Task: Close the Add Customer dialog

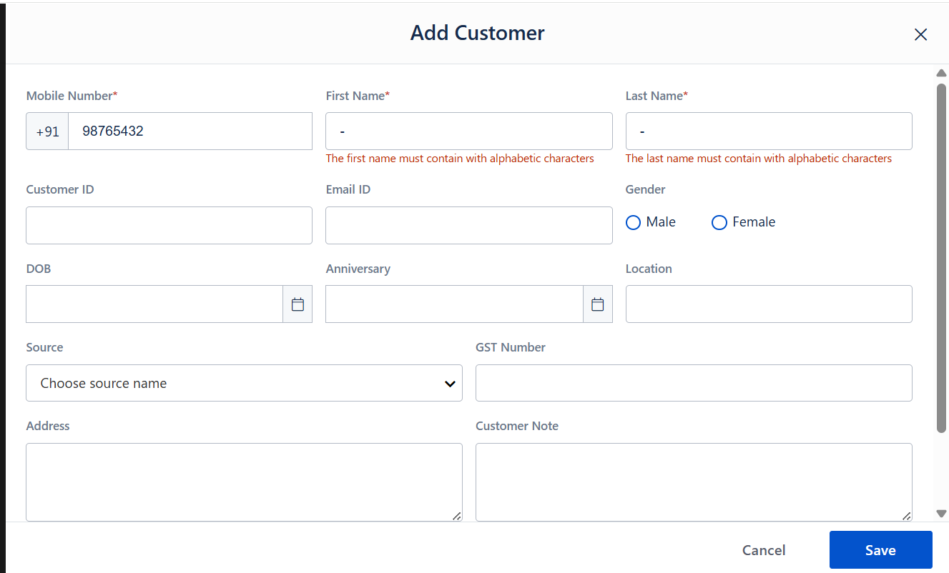Action: 920,34
